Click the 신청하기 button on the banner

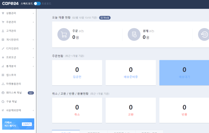27,124
